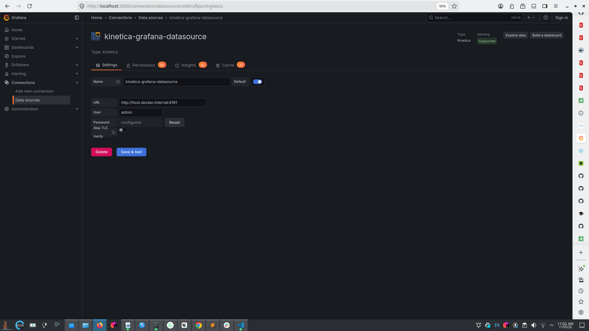Click the cloud badge next to Permissions

[x=162, y=65]
